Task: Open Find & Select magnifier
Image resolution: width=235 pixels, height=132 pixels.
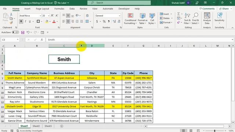Action: coord(195,19)
